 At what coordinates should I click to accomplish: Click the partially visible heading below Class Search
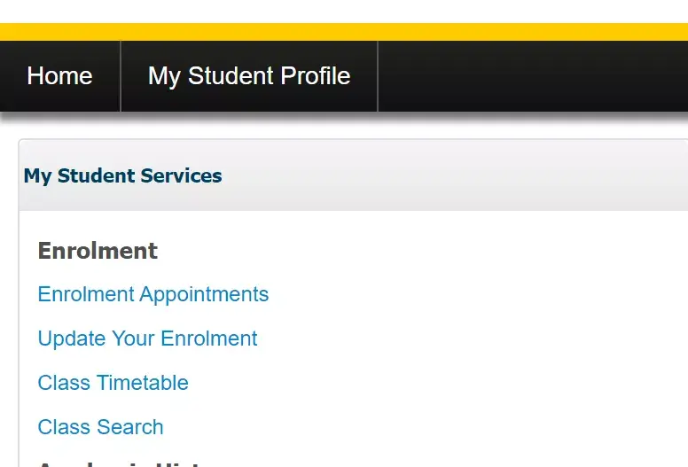[x=124, y=463]
